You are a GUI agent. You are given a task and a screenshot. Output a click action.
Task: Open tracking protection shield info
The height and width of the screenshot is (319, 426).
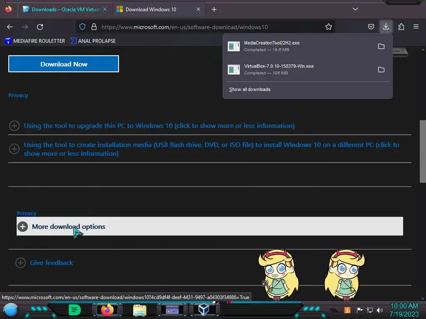tap(82, 27)
